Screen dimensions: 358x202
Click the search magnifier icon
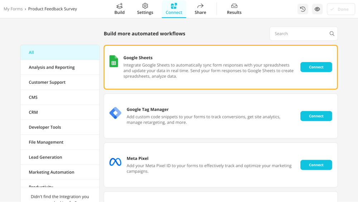(332, 34)
